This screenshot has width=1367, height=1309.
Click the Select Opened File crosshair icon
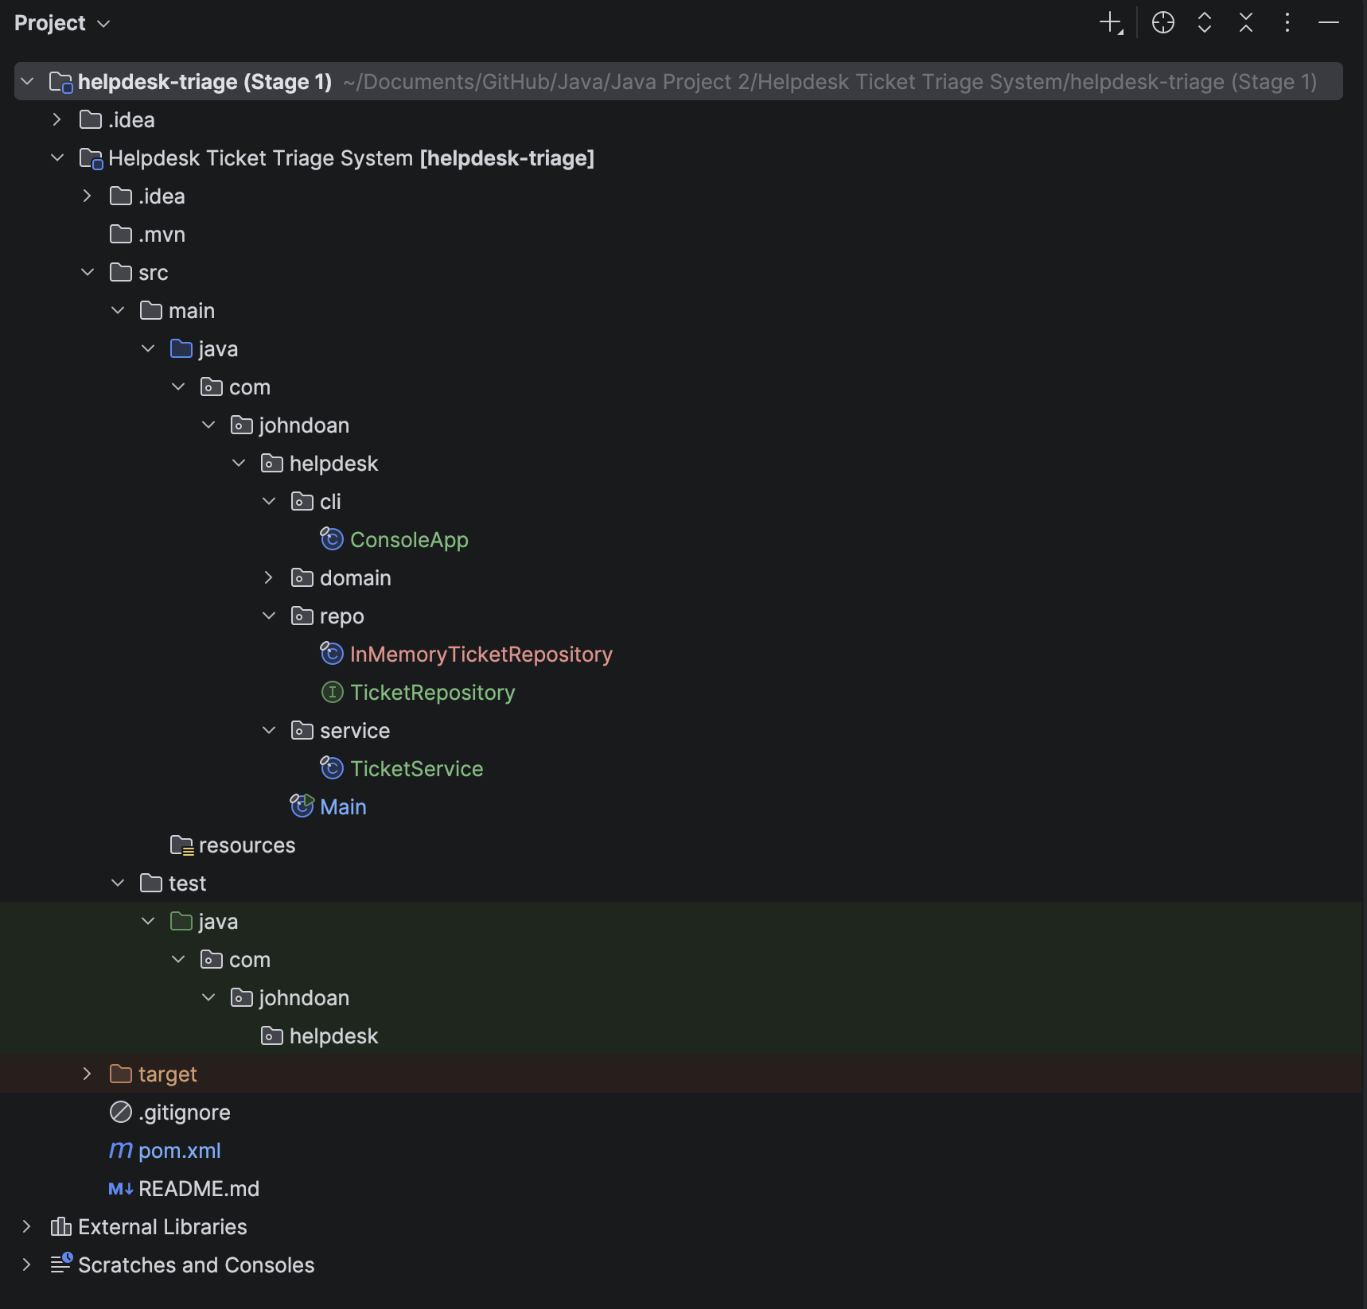(x=1163, y=23)
